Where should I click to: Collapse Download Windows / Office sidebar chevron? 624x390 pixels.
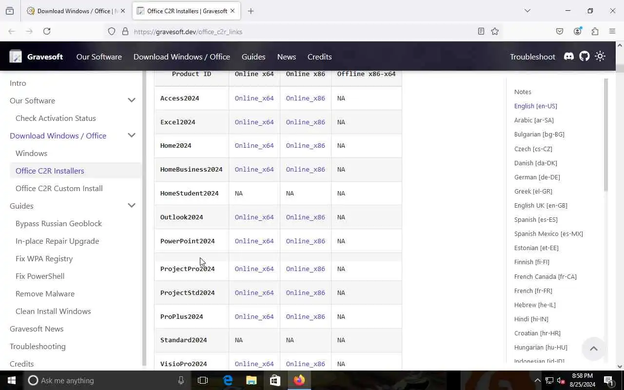point(132,136)
